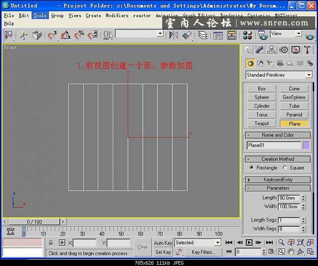Image resolution: width=318 pixels, height=266 pixels.
Task: Select the Square creation method
Action: 285,167
